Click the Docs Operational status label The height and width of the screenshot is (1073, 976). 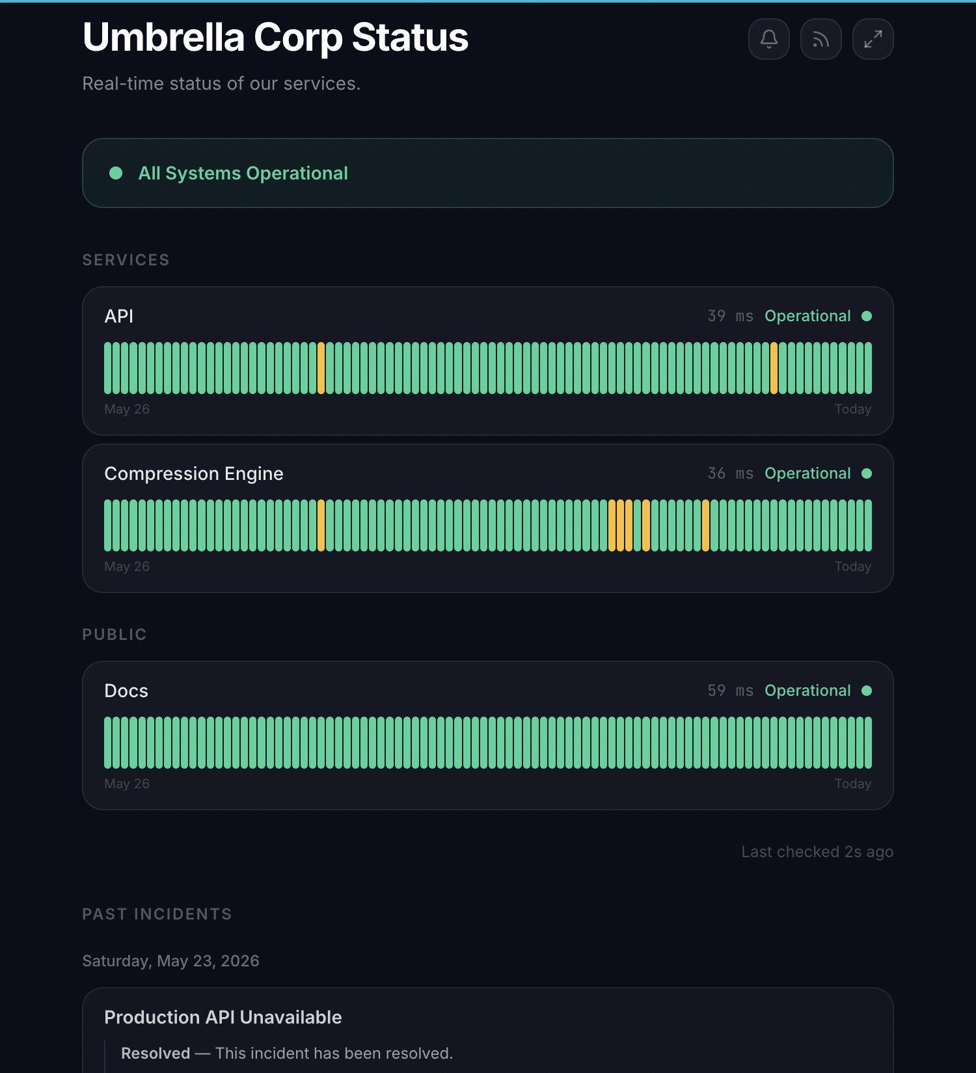[x=807, y=691]
